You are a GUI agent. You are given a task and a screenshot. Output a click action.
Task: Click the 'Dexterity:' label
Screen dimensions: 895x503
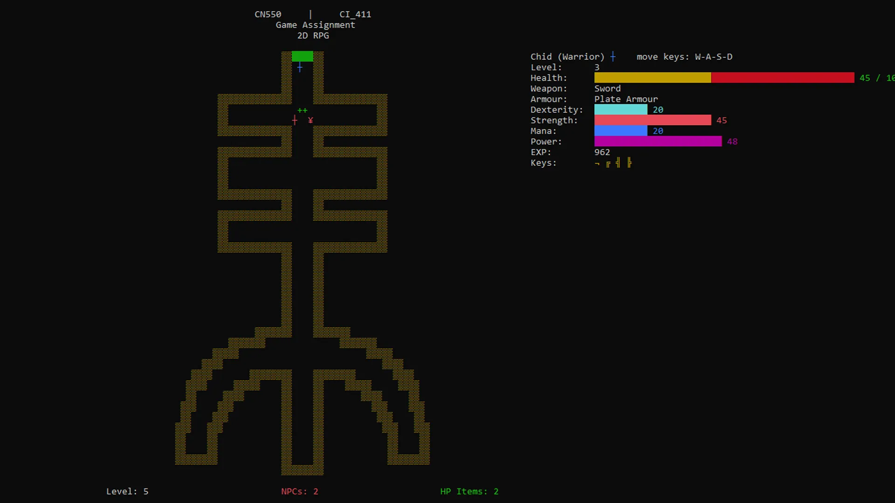(x=557, y=110)
